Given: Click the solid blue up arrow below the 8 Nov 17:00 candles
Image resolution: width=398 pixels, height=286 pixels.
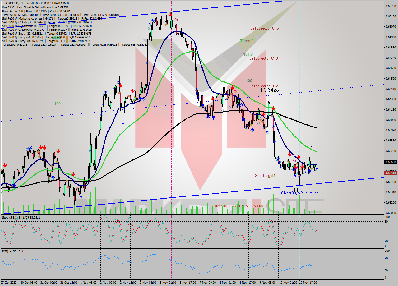Looking at the screenshot, I should pyautogui.click(x=252, y=130).
